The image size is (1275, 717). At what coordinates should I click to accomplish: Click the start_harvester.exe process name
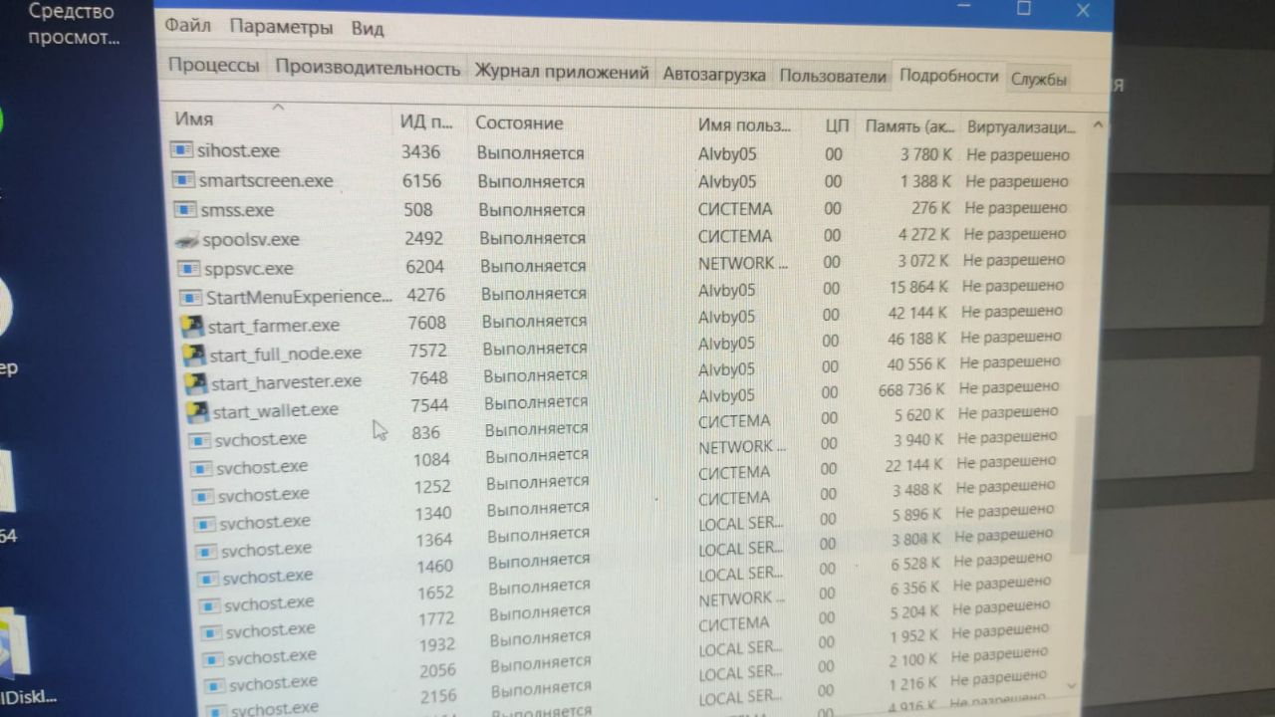point(287,381)
